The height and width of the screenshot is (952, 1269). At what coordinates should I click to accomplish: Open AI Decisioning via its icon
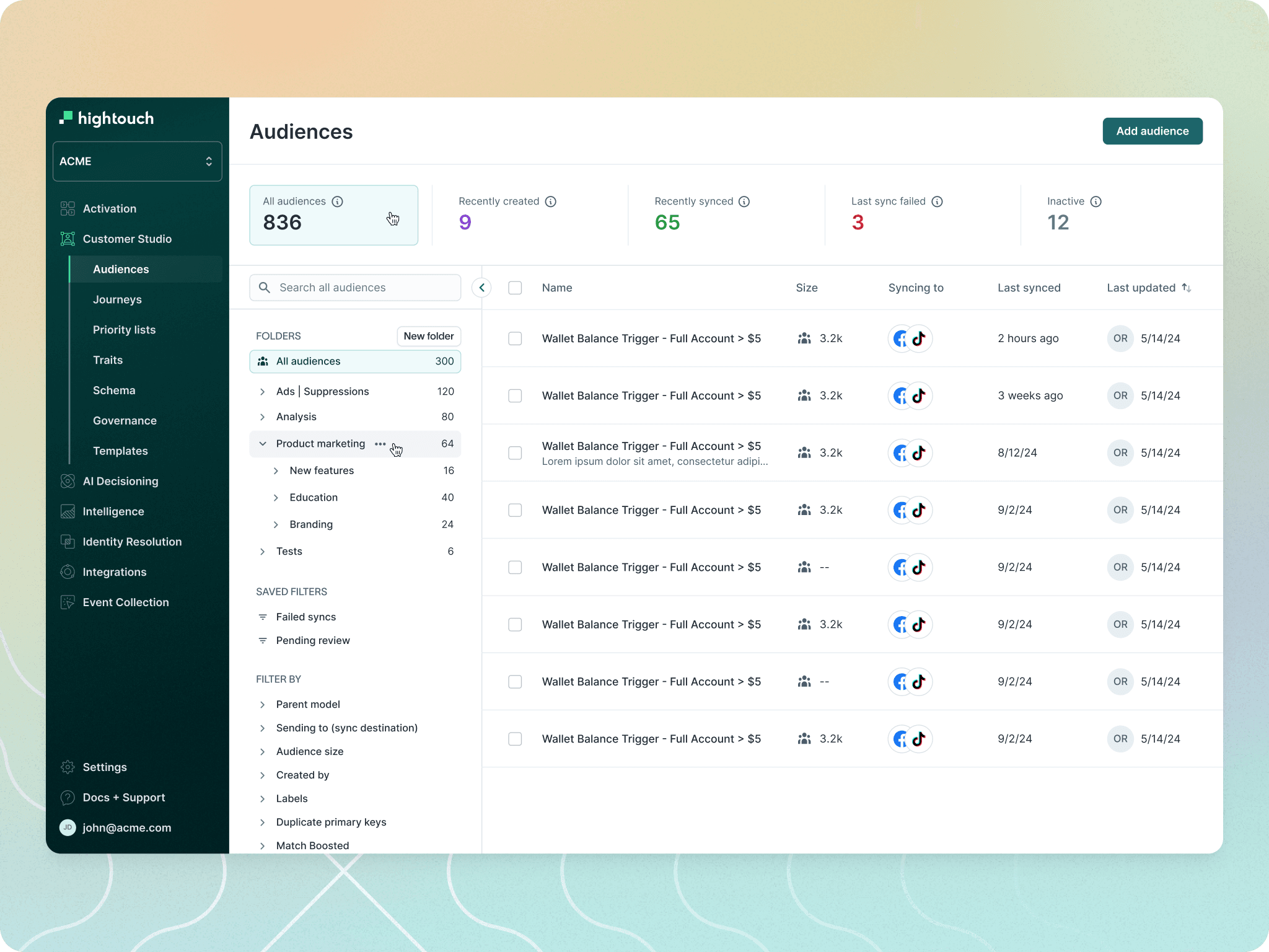click(x=68, y=482)
